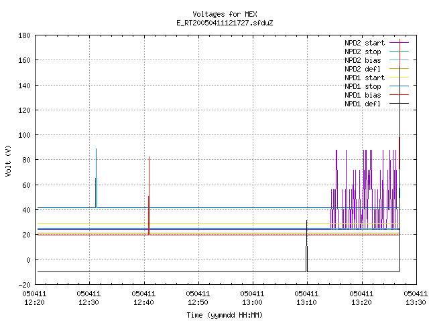
Task: Click the 140 y-axis tick label
Action: coord(24,86)
